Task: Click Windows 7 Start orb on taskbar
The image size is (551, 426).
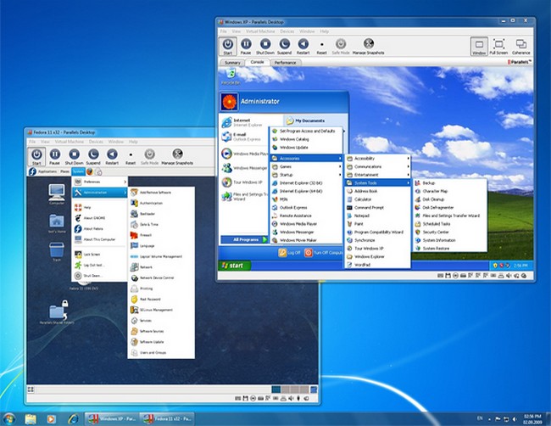Action: pyautogui.click(x=11, y=418)
